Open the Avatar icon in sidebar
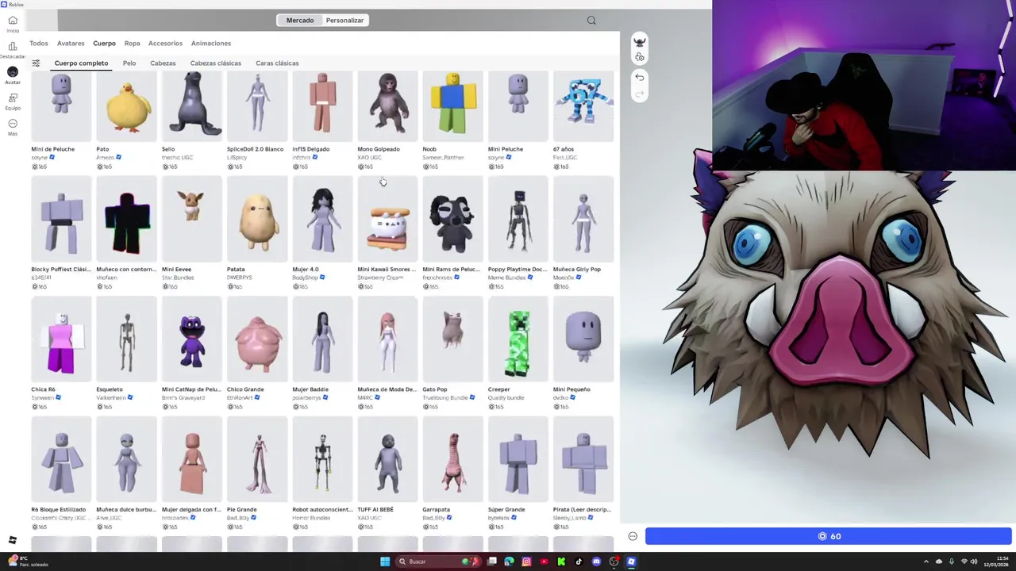 13,72
